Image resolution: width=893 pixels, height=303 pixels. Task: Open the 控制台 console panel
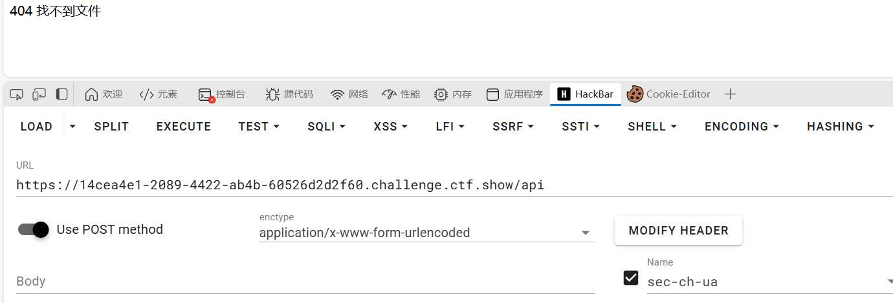point(222,94)
